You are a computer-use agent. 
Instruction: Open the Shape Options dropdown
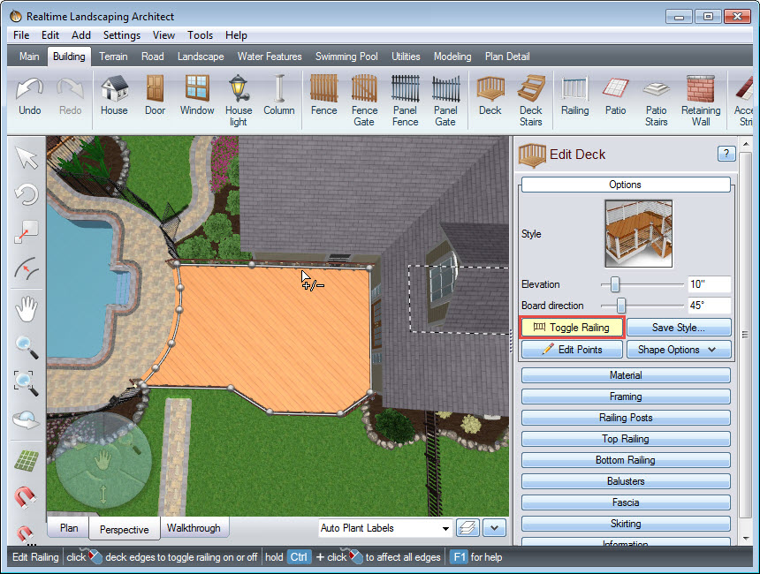[678, 350]
